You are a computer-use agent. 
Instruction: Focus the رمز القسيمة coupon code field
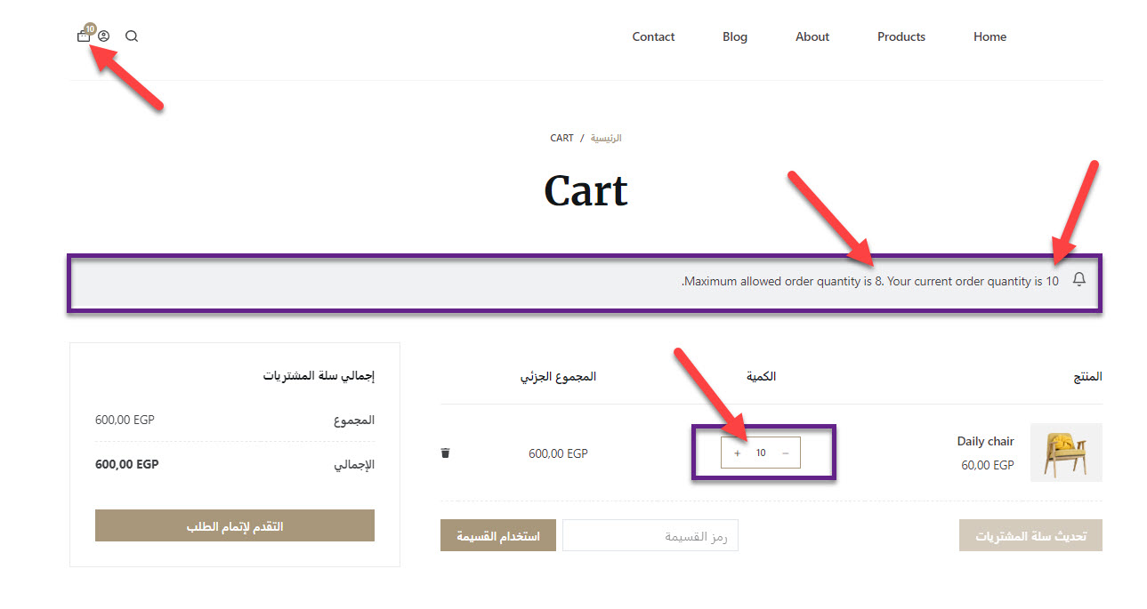click(650, 536)
